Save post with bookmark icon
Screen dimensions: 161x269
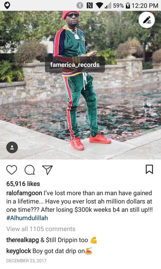(149, 169)
